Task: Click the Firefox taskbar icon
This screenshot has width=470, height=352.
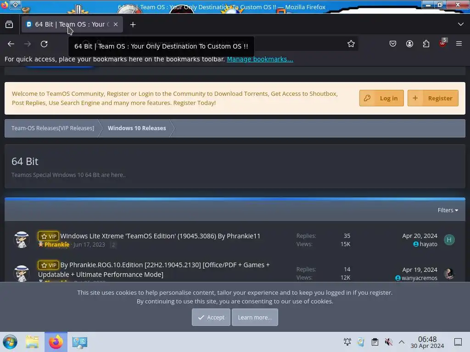Action: (56, 342)
